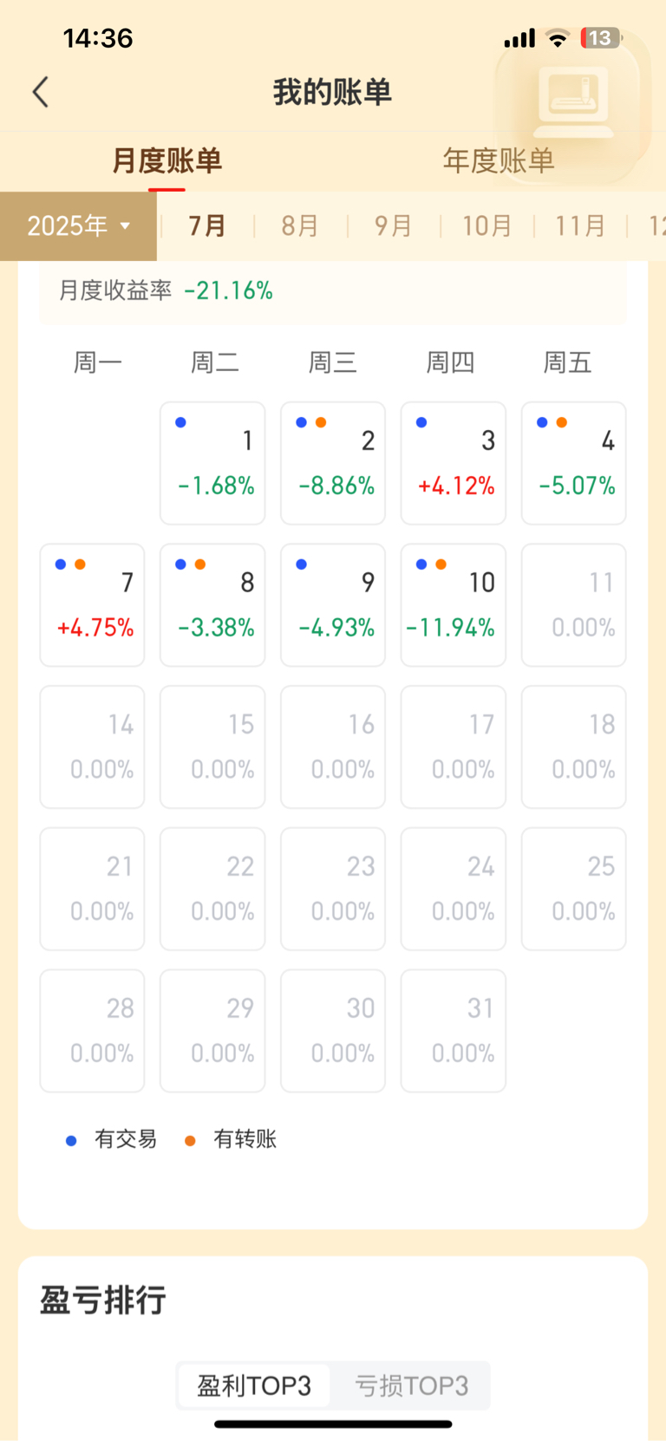Select the 月度账单 tab
Screen dimensions: 666x1441
(x=166, y=160)
